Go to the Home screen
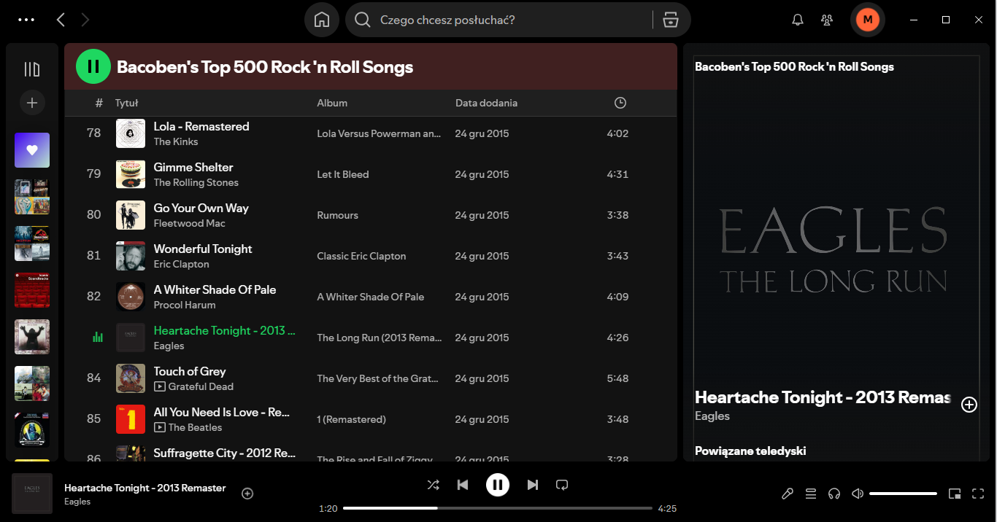 click(x=322, y=20)
